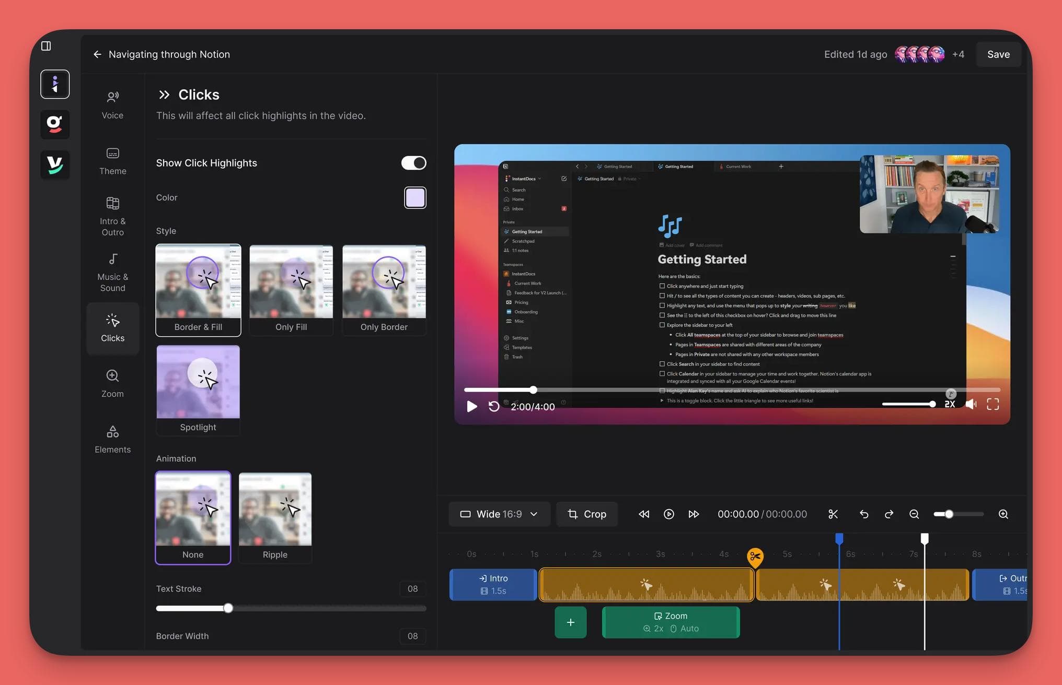Select the Zoom panel in sidebar

pos(112,383)
